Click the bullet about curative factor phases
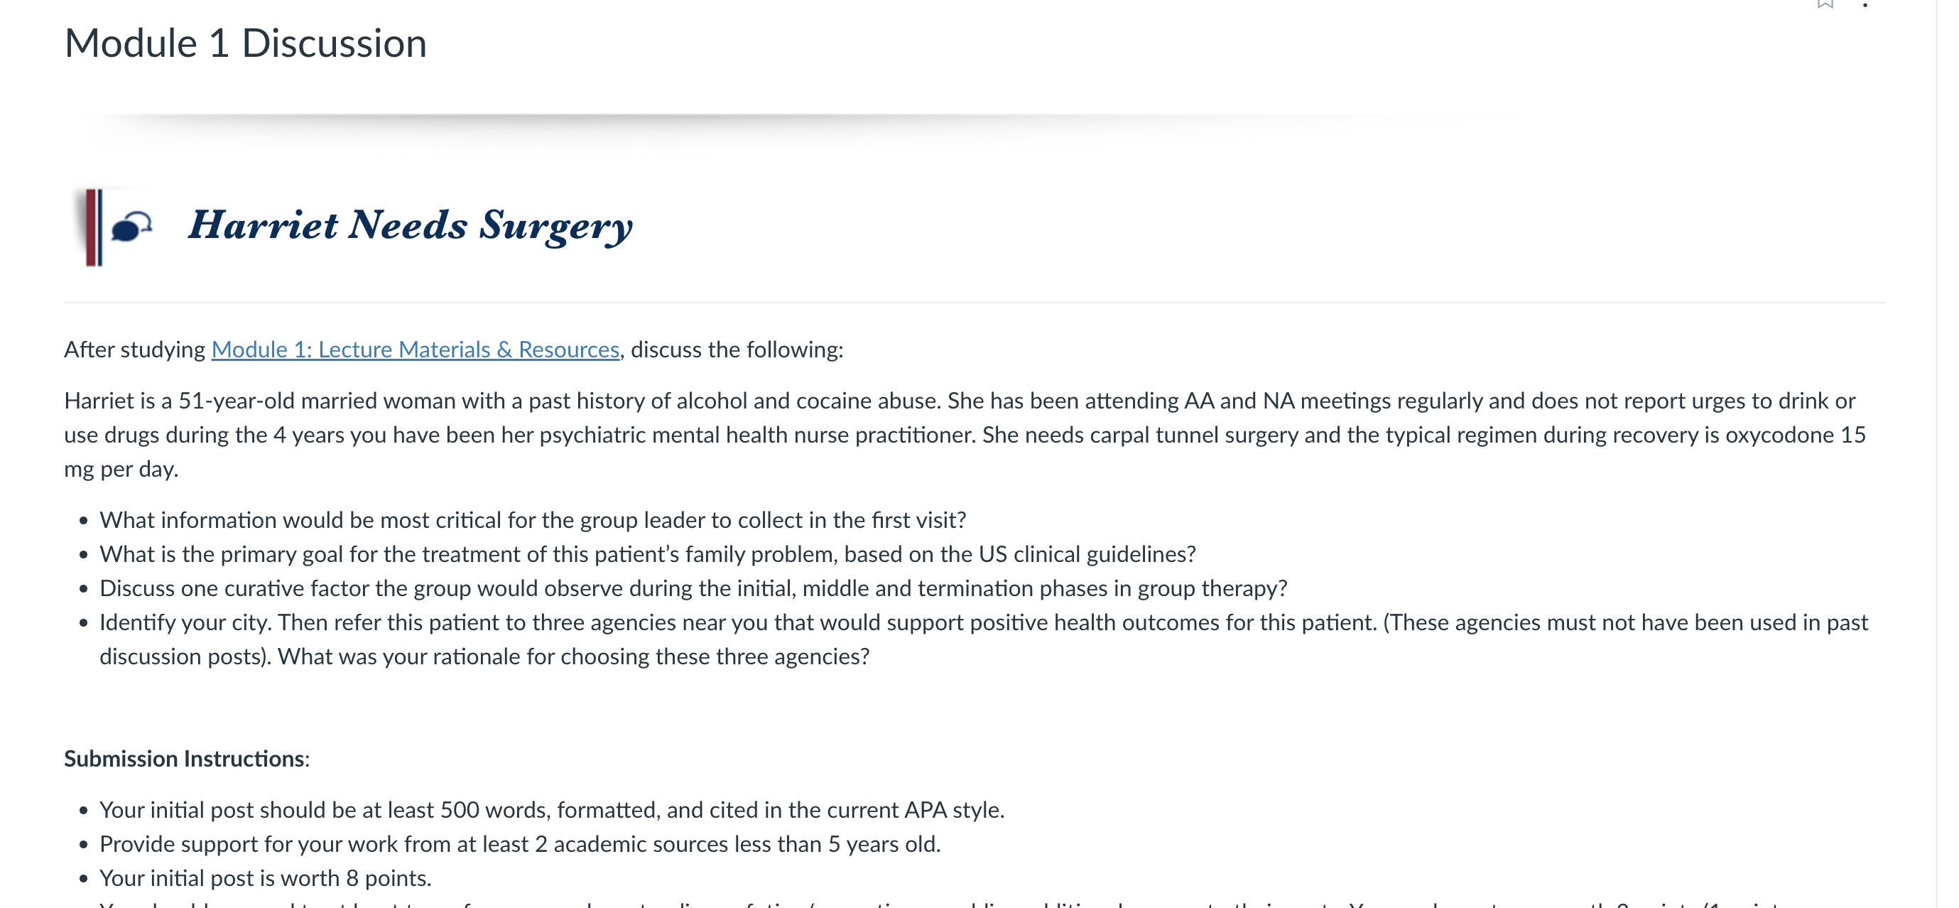 coord(693,588)
